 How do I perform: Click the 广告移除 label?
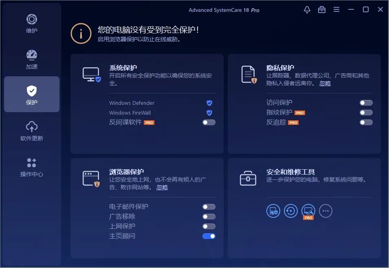point(122,216)
